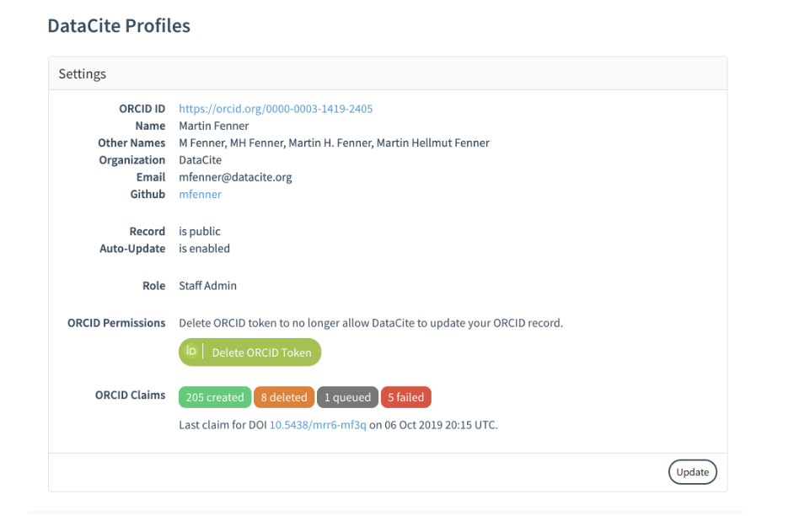Open the mfenner Github link

point(200,195)
